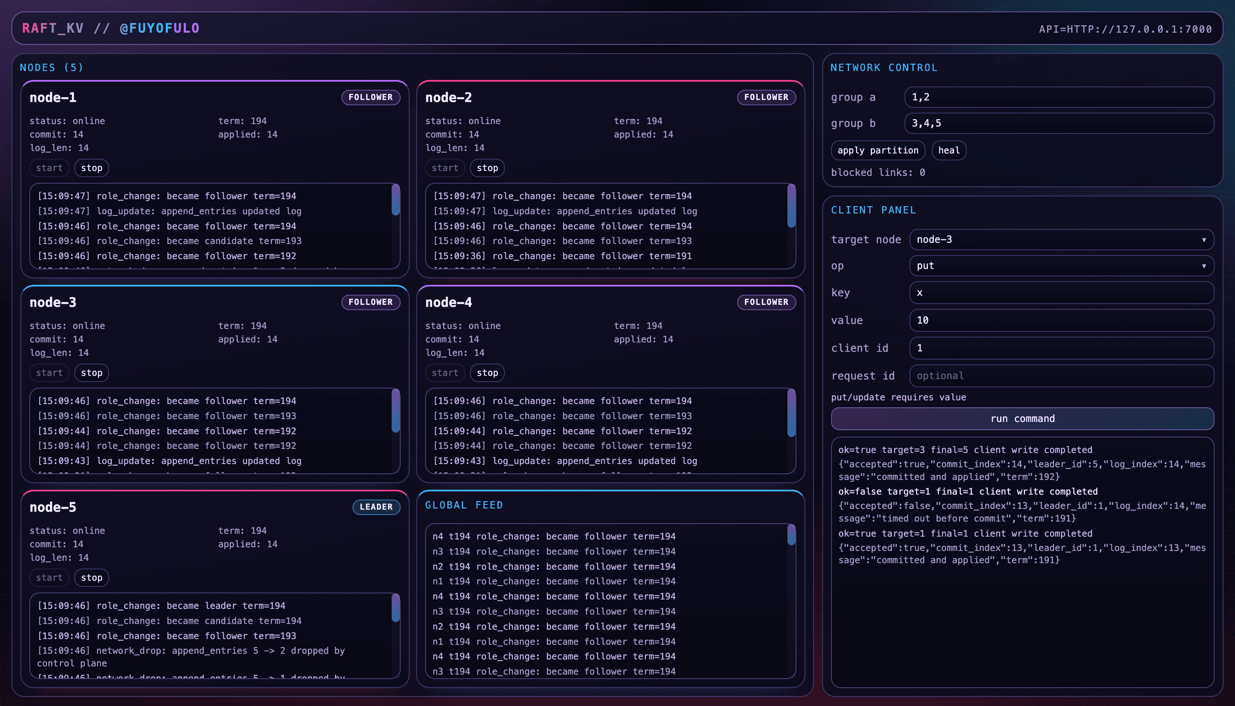1235x706 pixels.
Task: Click the request id optional field
Action: [x=1061, y=376]
